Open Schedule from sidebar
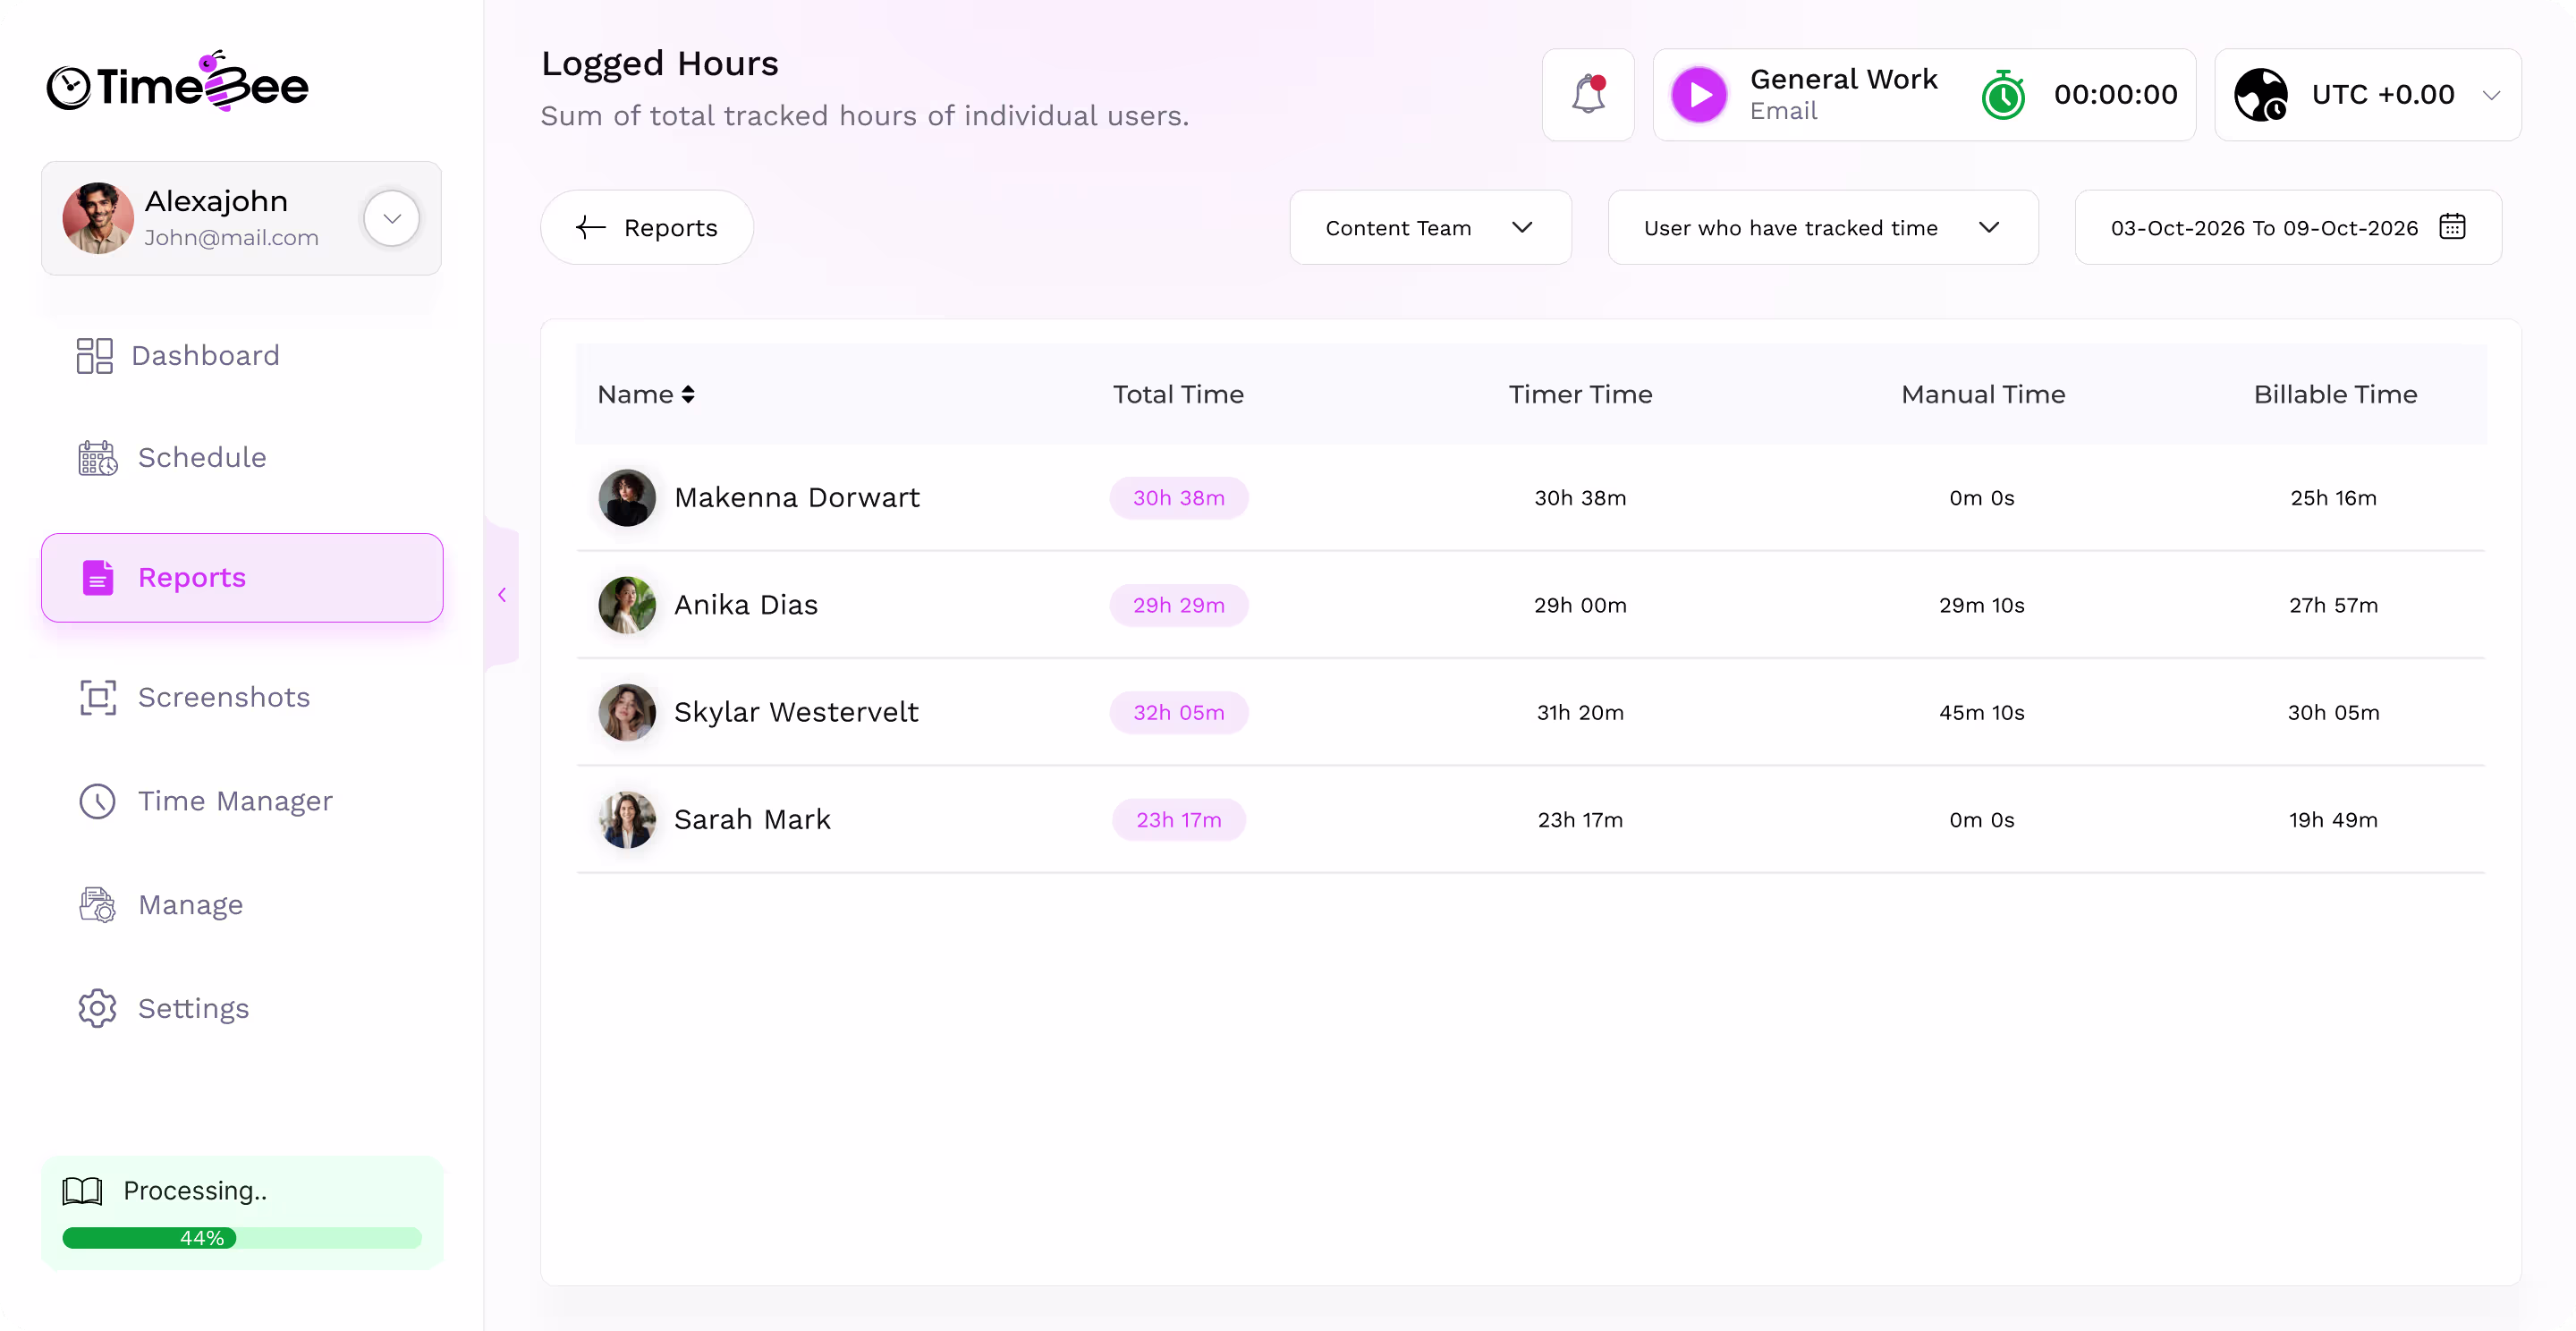Viewport: 2576px width, 1331px height. click(x=202, y=458)
